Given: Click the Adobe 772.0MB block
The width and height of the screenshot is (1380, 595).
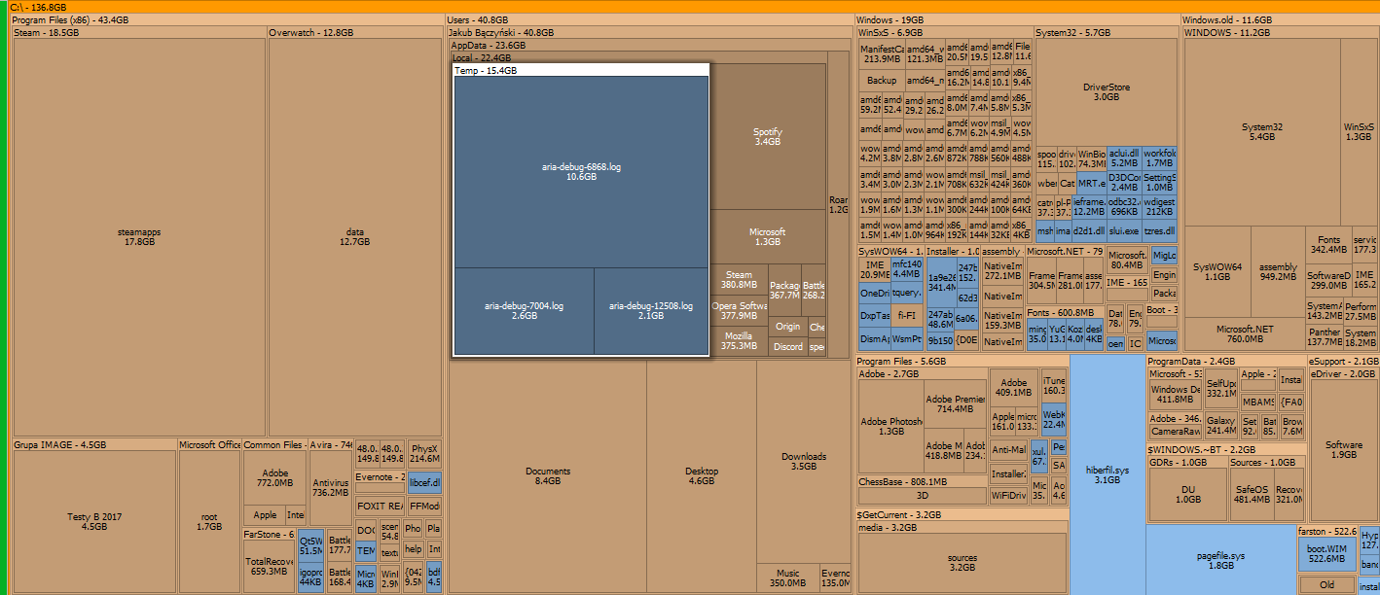Looking at the screenshot, I should coord(275,478).
